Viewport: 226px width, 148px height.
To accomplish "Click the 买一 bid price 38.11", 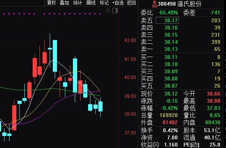I will coord(171,57).
